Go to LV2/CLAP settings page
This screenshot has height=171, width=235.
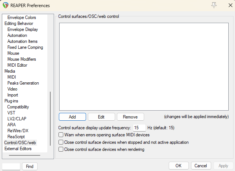pos(17,119)
